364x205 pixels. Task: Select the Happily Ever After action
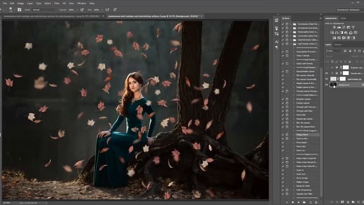pyautogui.click(x=304, y=194)
